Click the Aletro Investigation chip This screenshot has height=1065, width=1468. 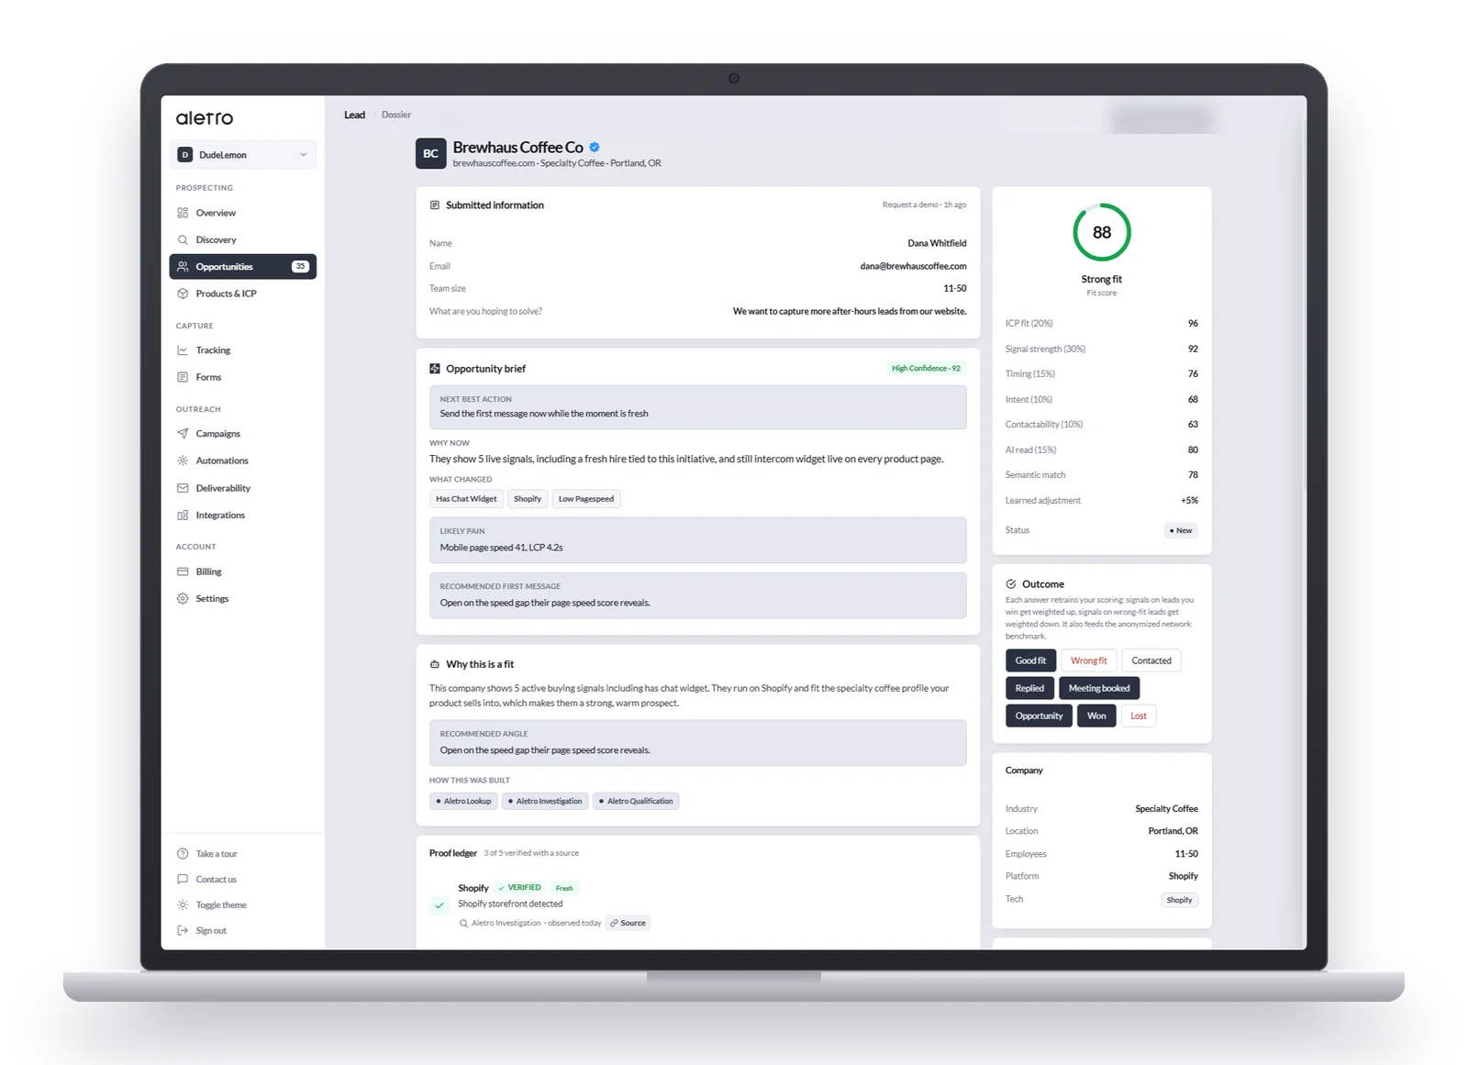545,801
